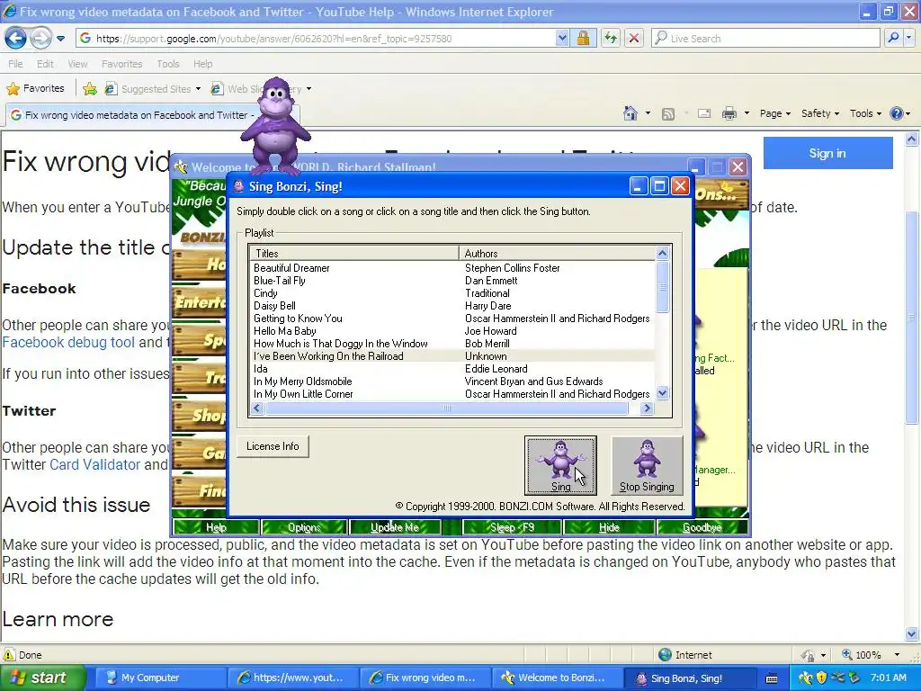Open Suggested Sites dropdown
This screenshot has height=691, width=921.
pos(153,89)
